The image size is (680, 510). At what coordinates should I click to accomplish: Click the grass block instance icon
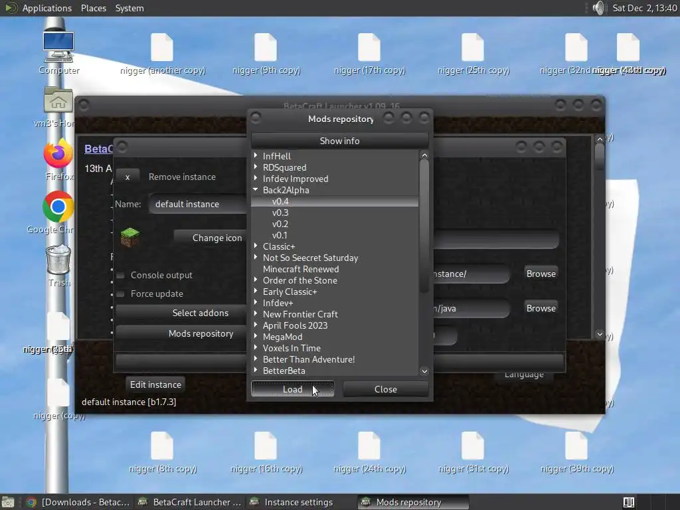pos(129,237)
